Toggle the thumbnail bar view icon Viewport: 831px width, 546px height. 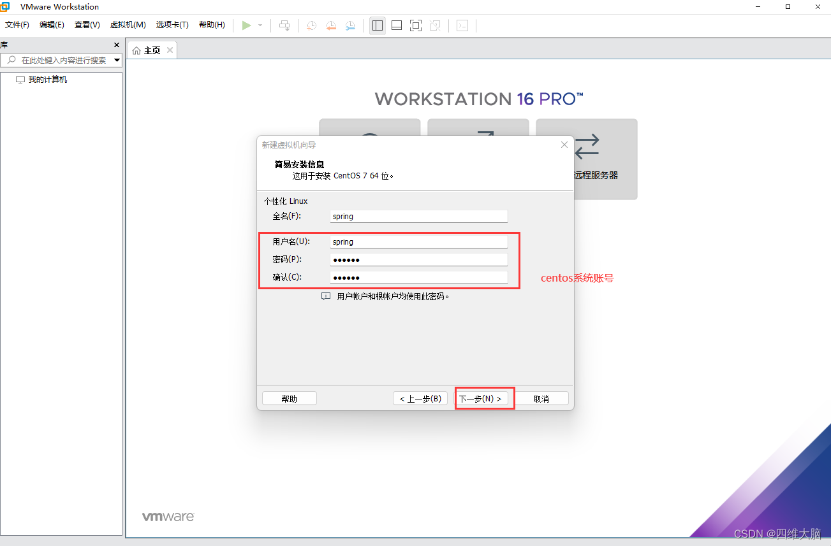point(397,25)
